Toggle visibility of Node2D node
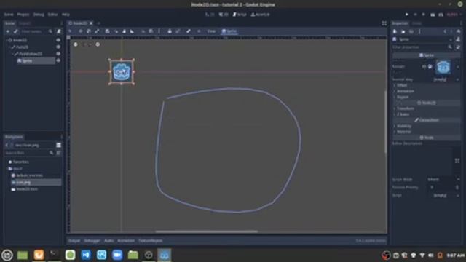The image size is (466, 262). click(x=58, y=40)
